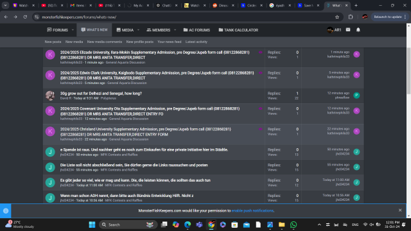Viewport: 411px width, 231px height.
Task: Open Microsoft Edge from the taskbar
Action: click(188, 225)
